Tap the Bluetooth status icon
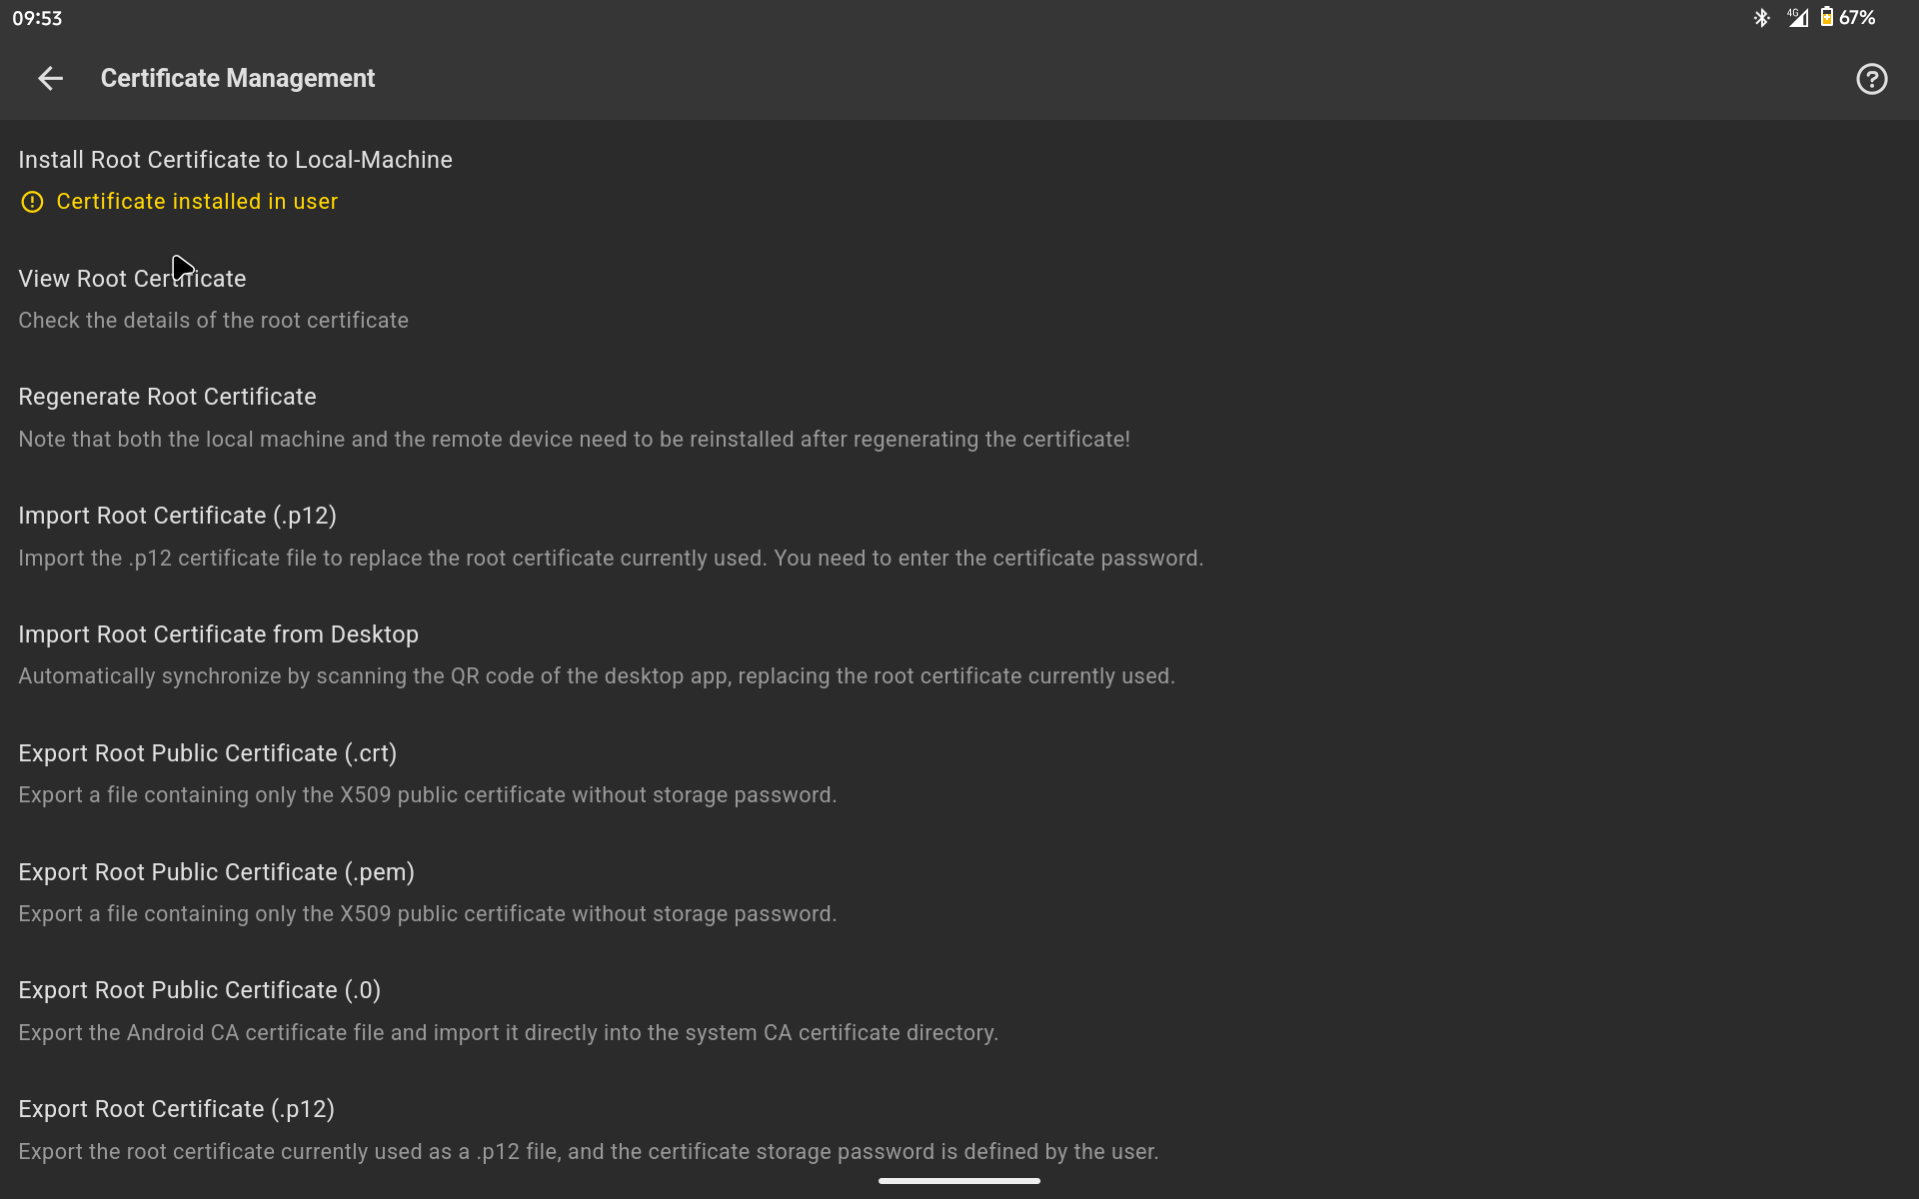1919x1199 pixels. (x=1761, y=18)
